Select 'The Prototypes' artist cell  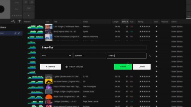pyautogui.click(x=90, y=86)
